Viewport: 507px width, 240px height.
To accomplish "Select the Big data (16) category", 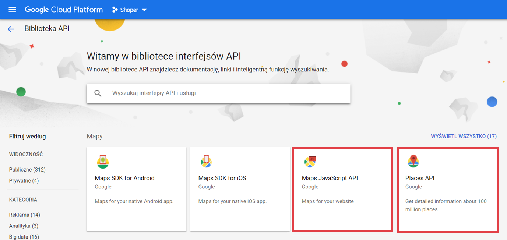I will [x=24, y=237].
